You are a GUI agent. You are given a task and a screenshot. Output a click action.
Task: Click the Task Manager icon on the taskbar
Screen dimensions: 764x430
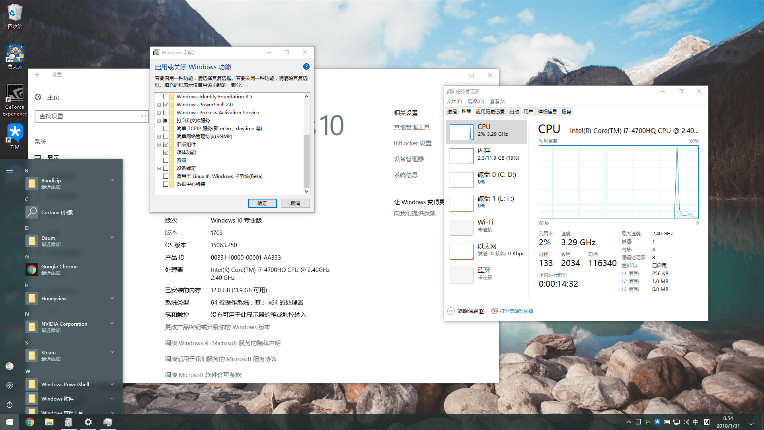pyautogui.click(x=107, y=422)
